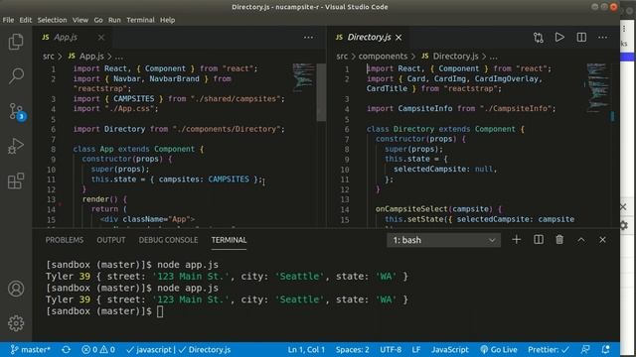Open More Actions for Directory.js editor group
Screen dimensions: 636x357
pos(603,38)
